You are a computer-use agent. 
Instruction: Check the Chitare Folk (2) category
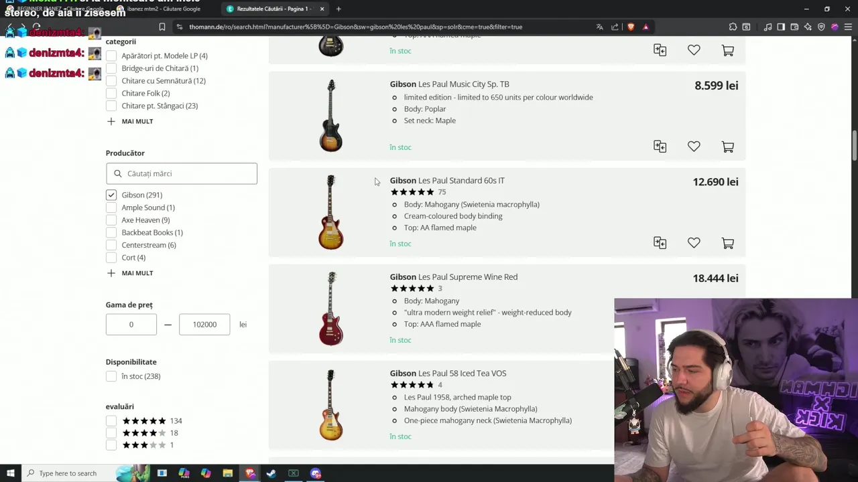(111, 93)
